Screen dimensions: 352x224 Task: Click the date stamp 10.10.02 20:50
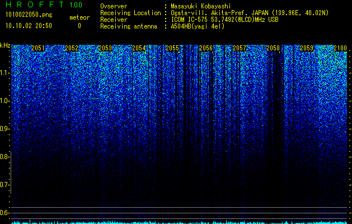29,26
